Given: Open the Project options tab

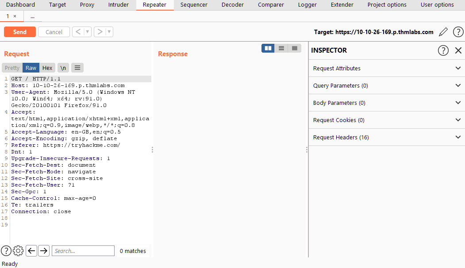Looking at the screenshot, I should pyautogui.click(x=387, y=5).
